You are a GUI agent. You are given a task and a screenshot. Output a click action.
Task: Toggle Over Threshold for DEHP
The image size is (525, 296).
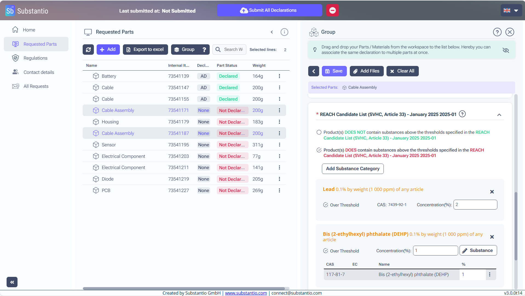[x=325, y=251]
